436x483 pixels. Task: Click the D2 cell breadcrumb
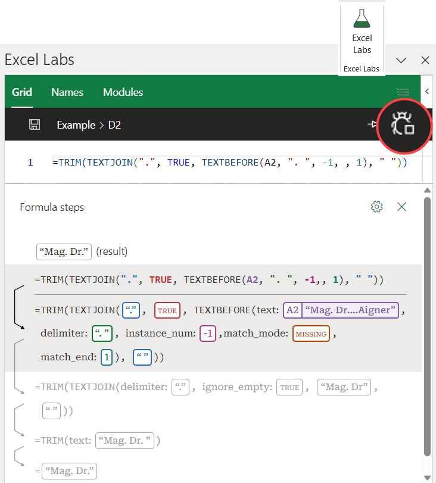114,124
